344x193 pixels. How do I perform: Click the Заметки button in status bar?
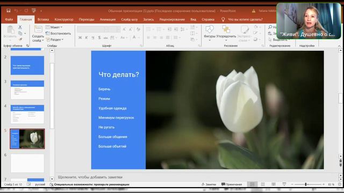point(209,184)
